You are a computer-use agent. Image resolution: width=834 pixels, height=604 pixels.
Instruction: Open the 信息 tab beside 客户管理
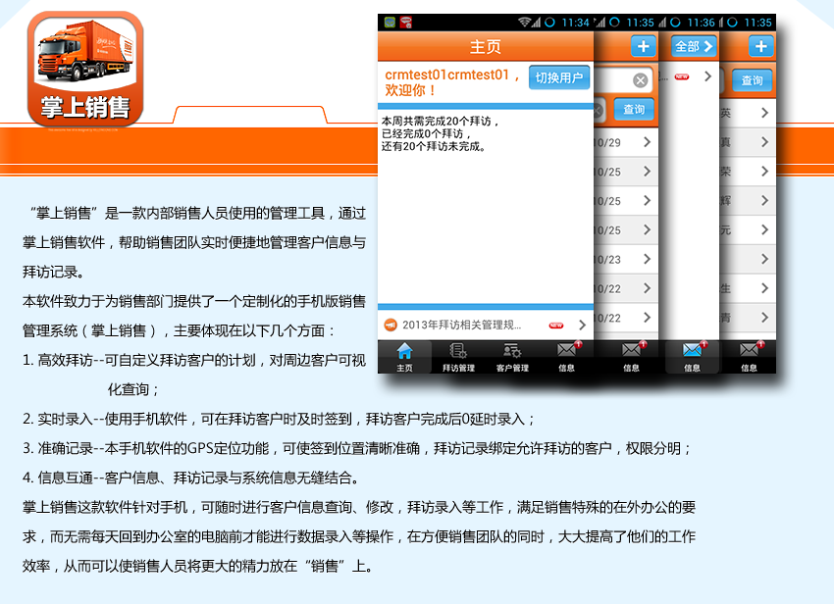(x=567, y=357)
